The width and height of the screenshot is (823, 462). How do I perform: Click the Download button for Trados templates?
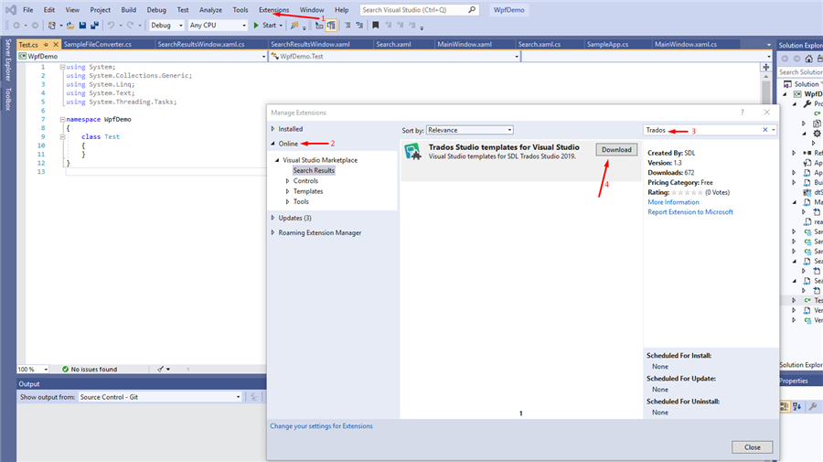click(616, 150)
